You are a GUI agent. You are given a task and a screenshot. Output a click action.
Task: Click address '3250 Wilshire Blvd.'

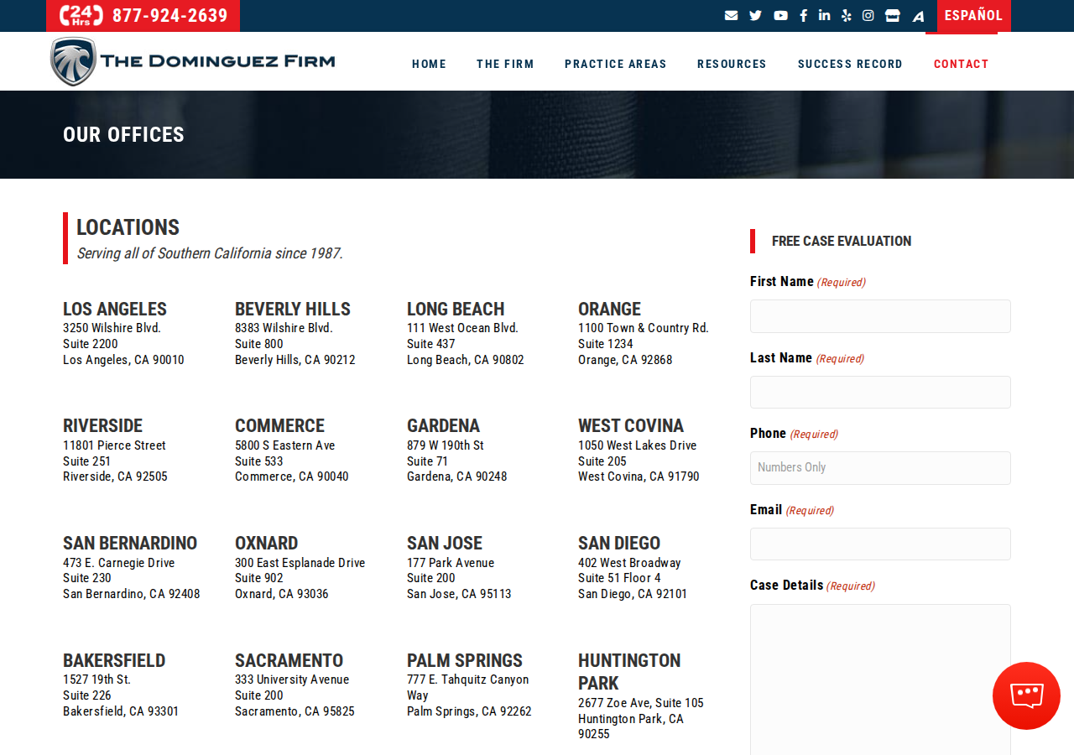(112, 328)
